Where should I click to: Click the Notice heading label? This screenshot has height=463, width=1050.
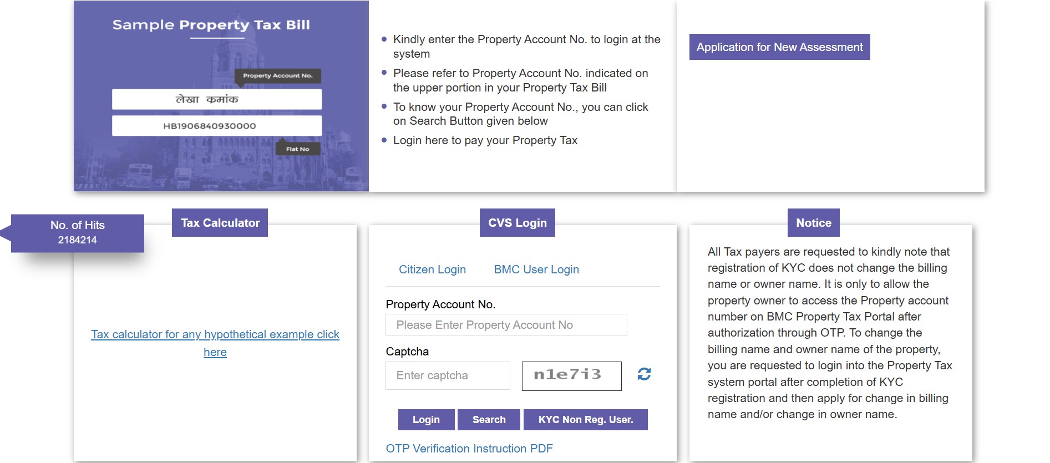813,223
